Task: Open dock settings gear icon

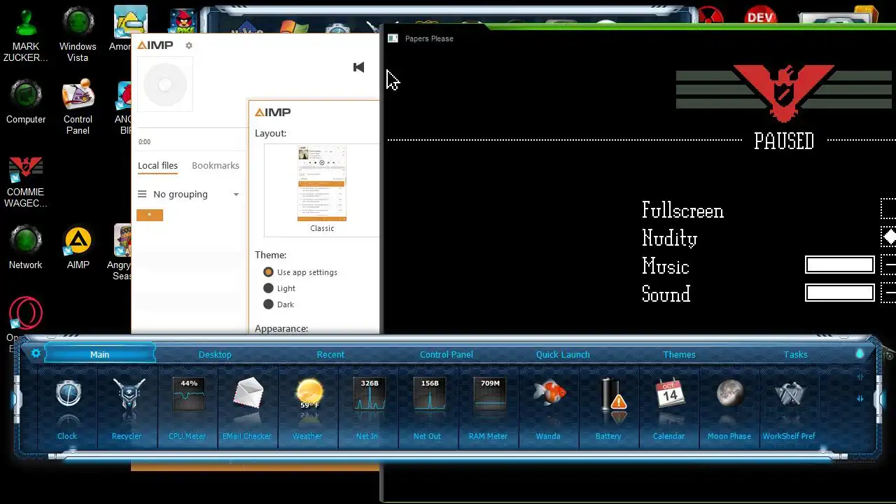Action: coord(36,353)
